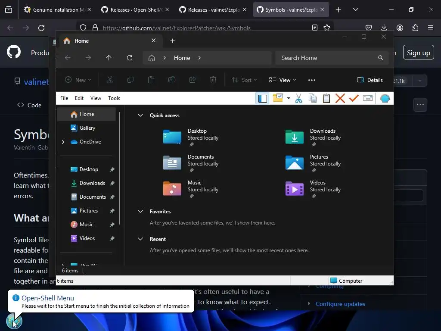Open dropdown arrow beside the folder options icon
The height and width of the screenshot is (331, 441).
point(289,98)
